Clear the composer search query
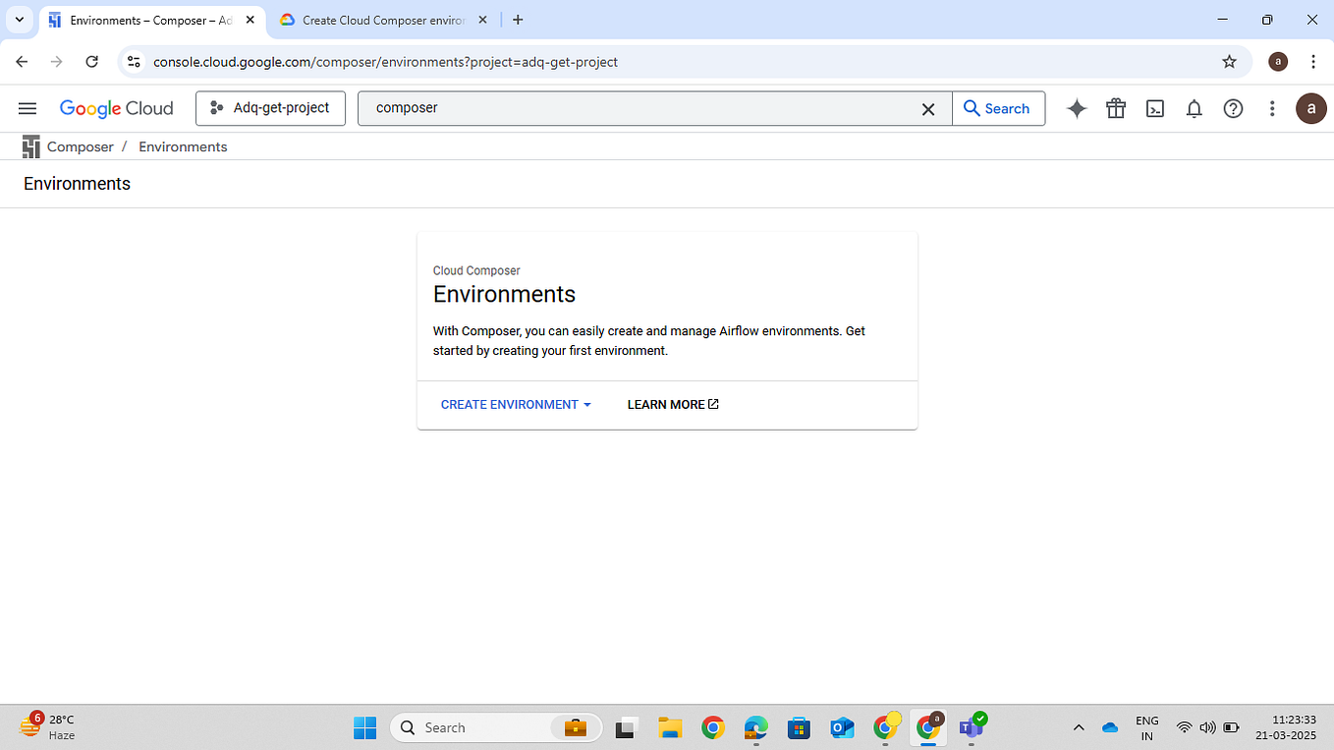Viewport: 1334px width, 750px height. point(927,108)
